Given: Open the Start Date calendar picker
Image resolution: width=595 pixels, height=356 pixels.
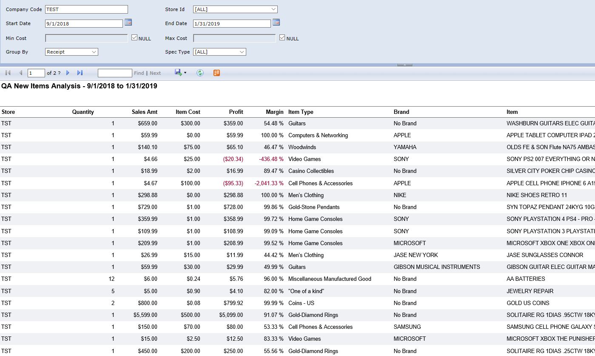Looking at the screenshot, I should tap(128, 23).
